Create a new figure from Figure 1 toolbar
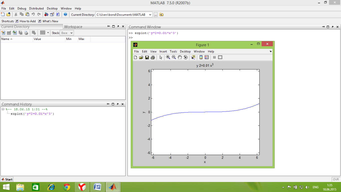The image size is (341, 192). coord(135,57)
